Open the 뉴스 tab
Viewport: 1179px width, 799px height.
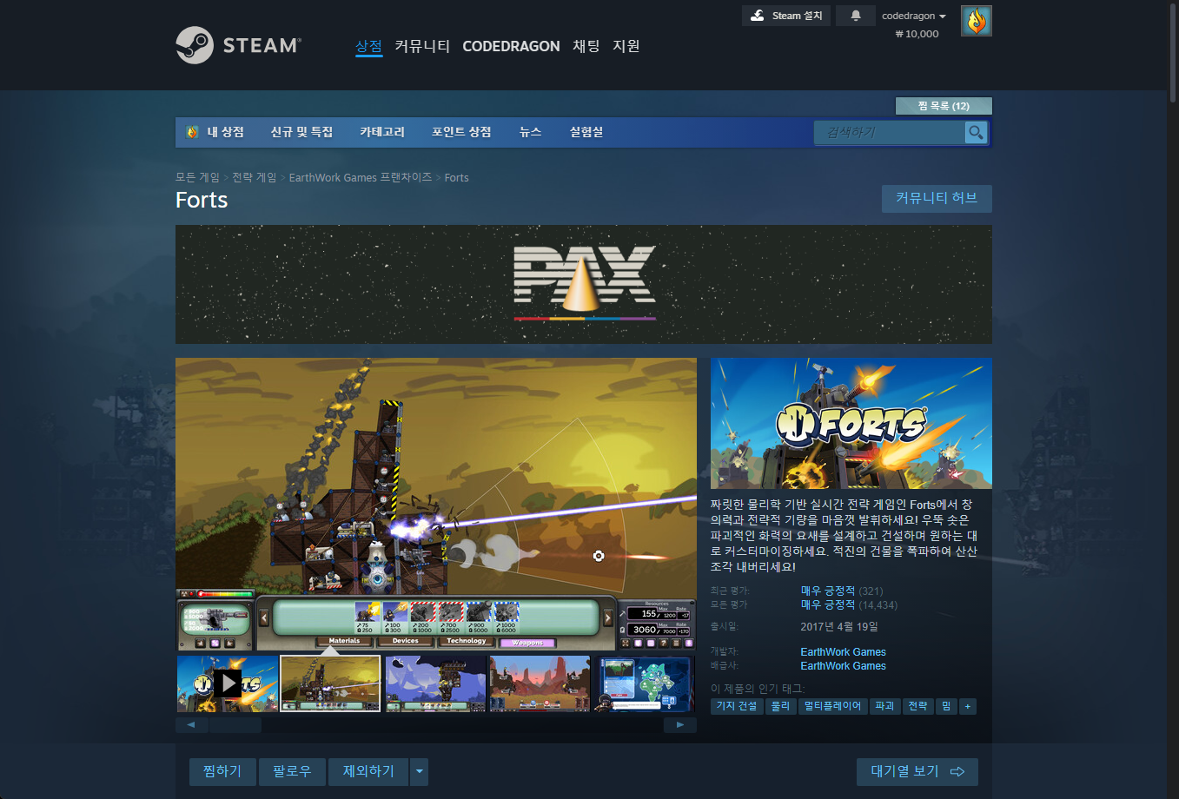[530, 132]
